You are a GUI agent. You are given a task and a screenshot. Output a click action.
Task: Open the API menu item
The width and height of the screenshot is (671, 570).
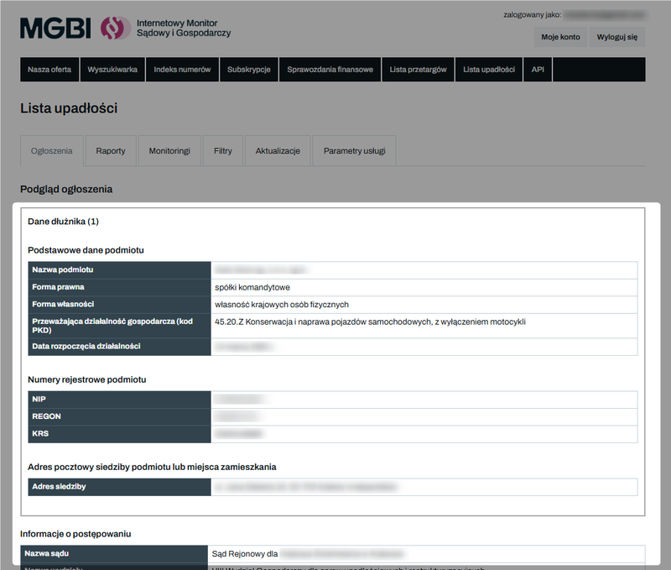pos(538,70)
